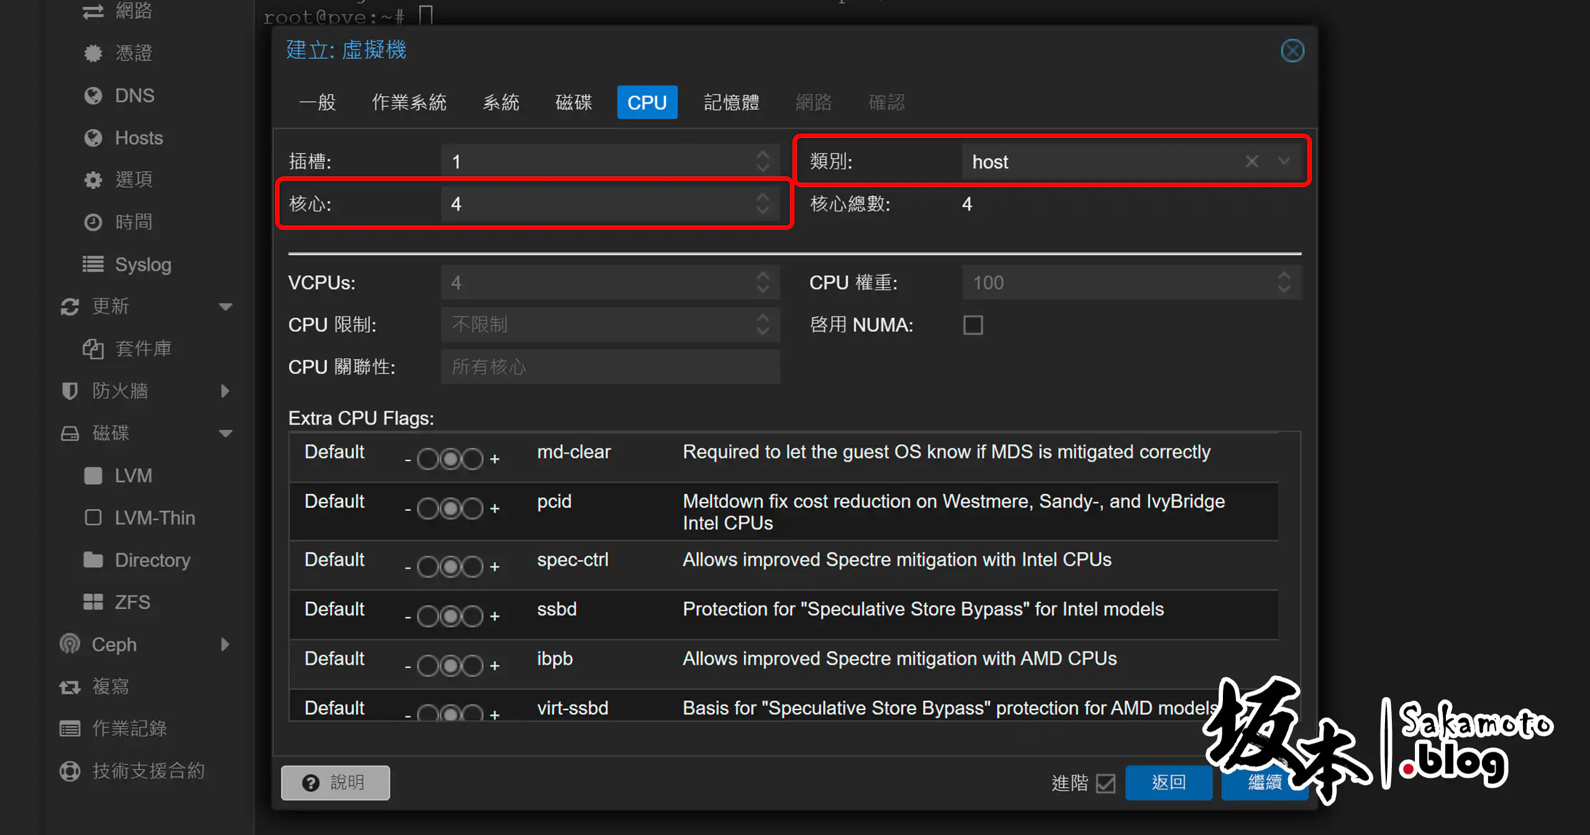Open the Syslog panel from sidebar

[143, 264]
